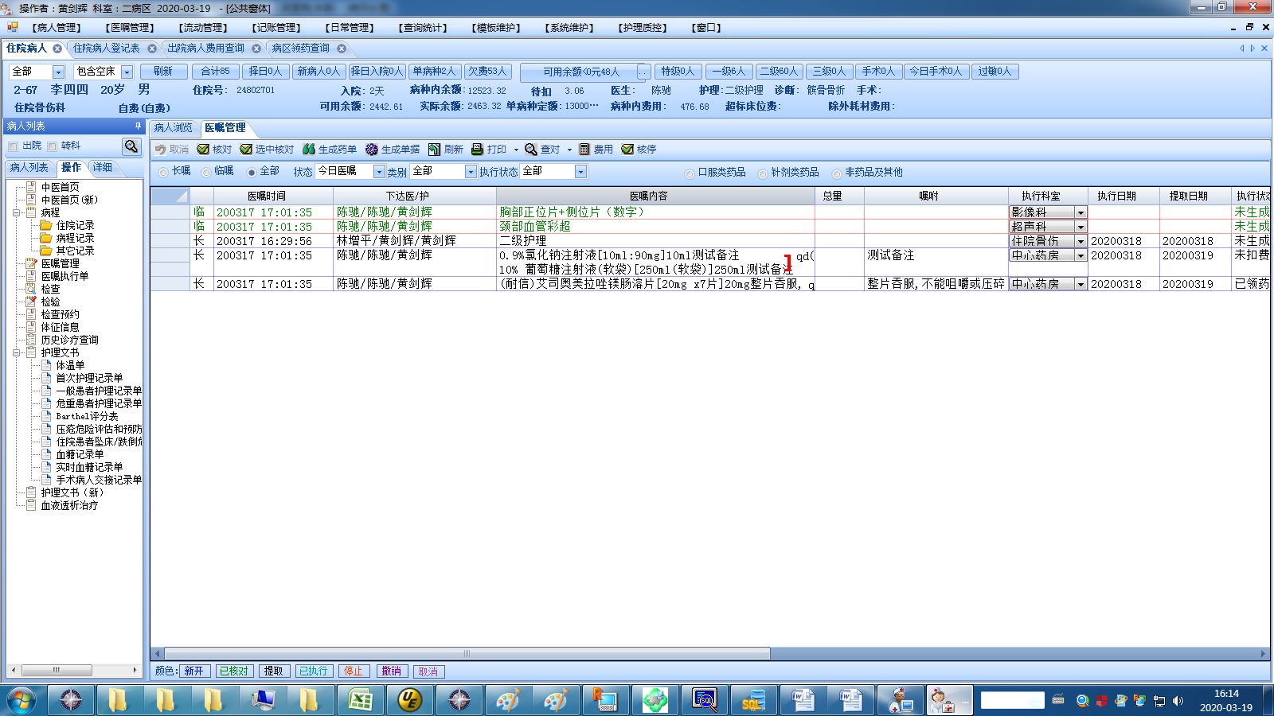The width and height of the screenshot is (1274, 716).
Task: Open 执行科室 dropdown for 住院骨伤 row
Action: coord(1081,241)
